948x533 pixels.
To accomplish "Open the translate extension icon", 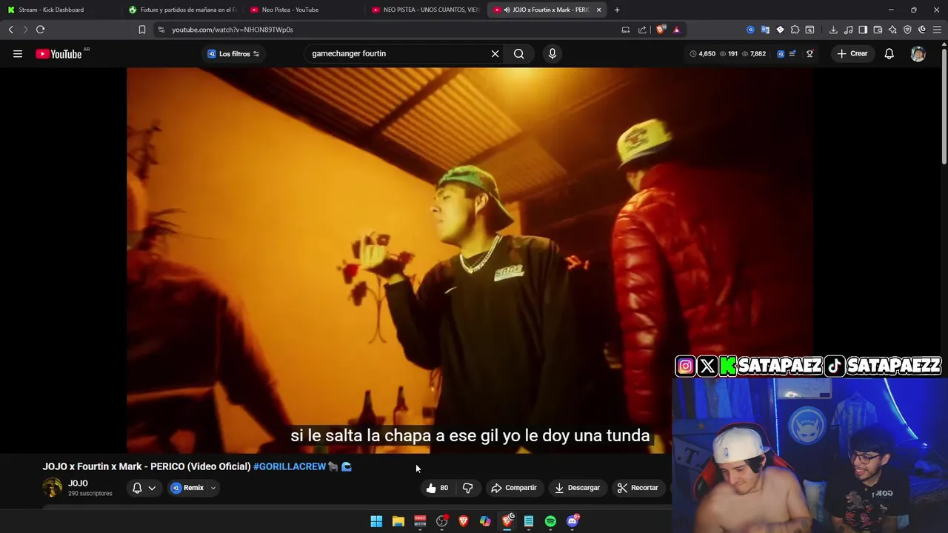I will 765,30.
